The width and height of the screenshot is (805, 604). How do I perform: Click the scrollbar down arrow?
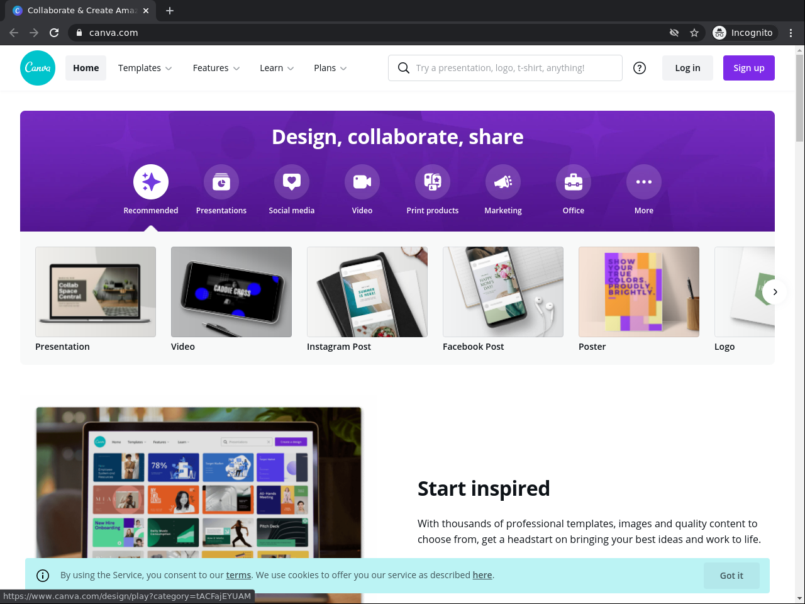point(800,598)
